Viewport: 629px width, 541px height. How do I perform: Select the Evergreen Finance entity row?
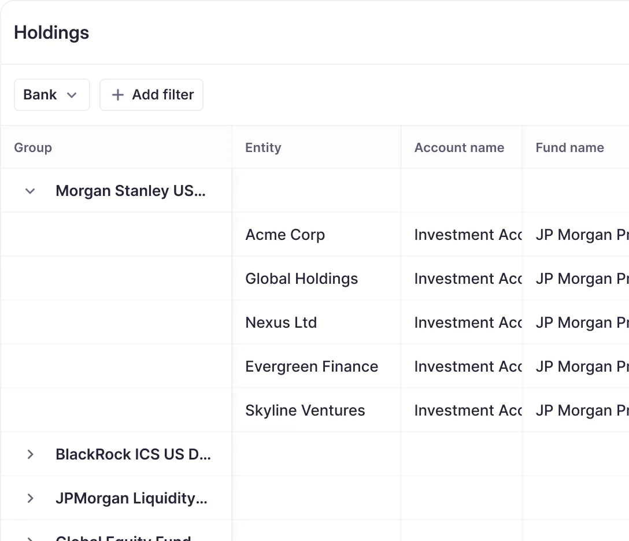312,366
